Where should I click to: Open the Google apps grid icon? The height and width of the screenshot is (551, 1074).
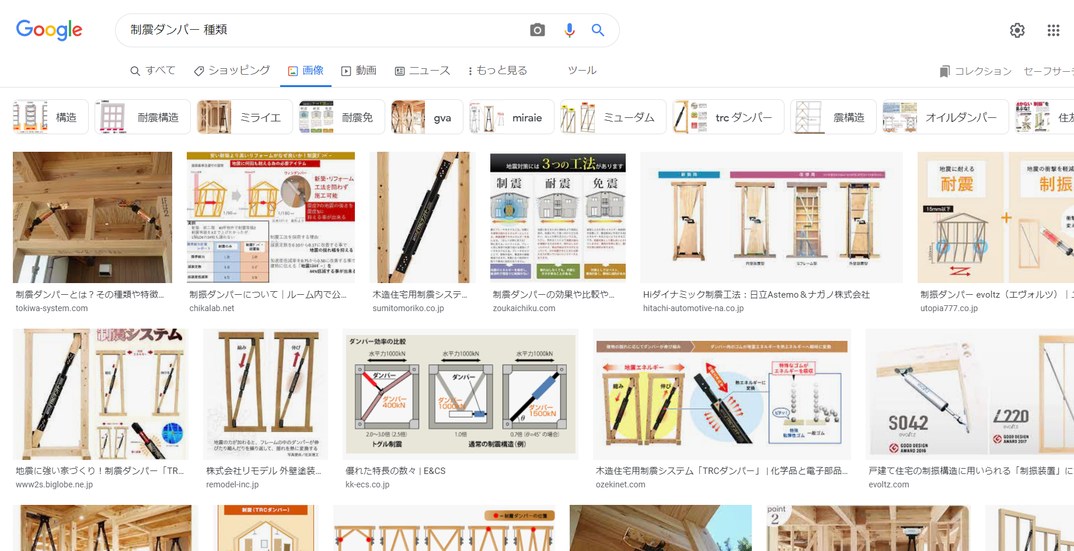[x=1053, y=30]
